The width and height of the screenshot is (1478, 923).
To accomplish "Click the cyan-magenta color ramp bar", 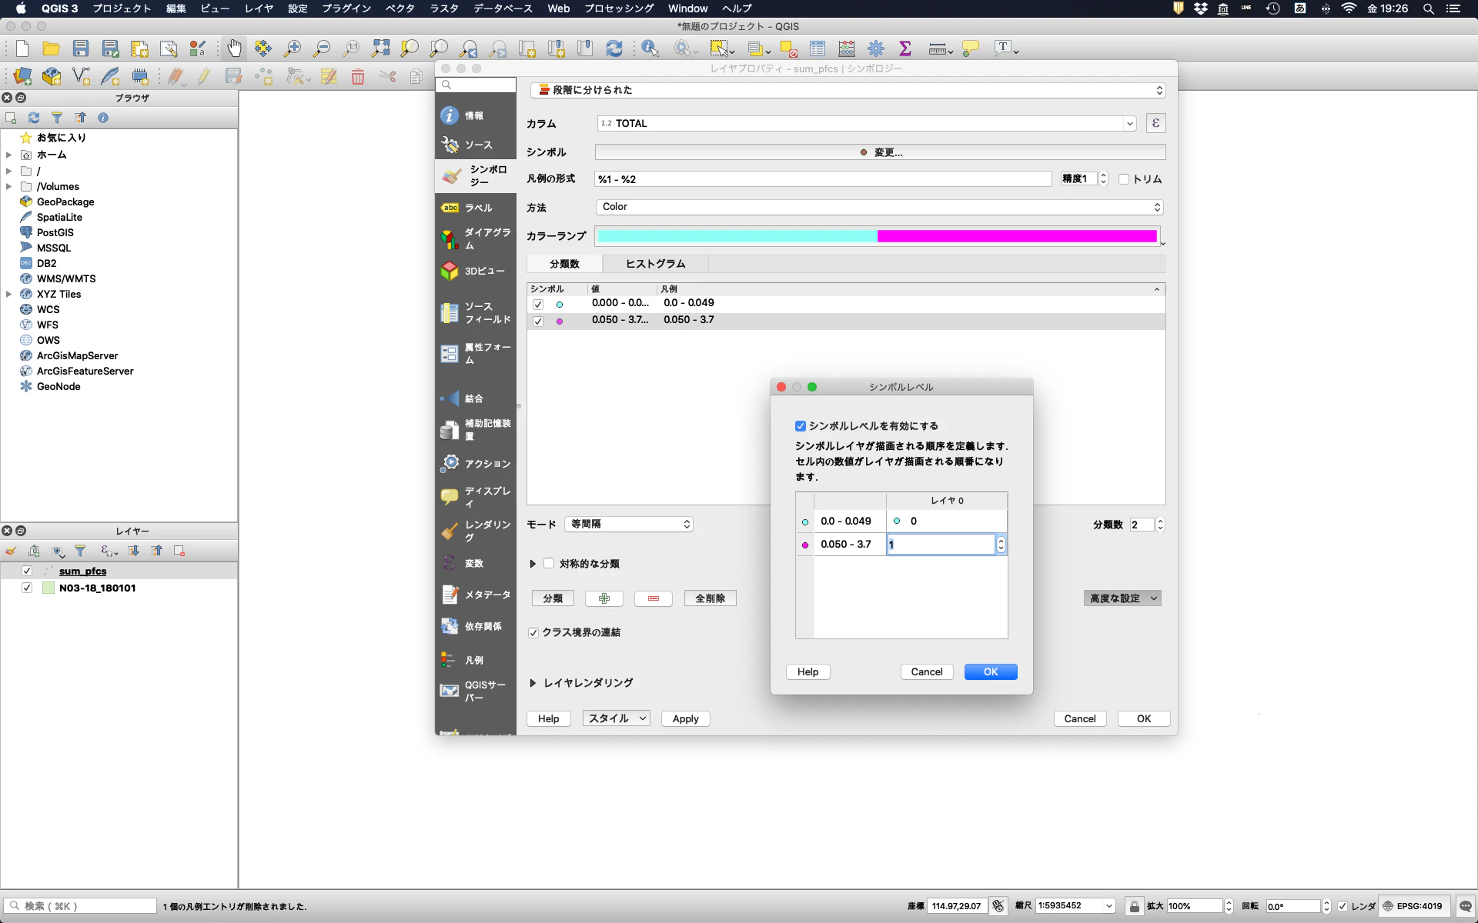I will [878, 236].
